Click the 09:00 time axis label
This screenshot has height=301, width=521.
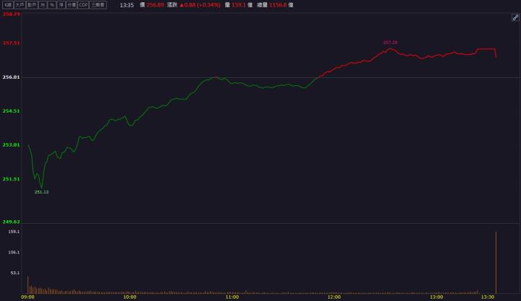tap(27, 297)
